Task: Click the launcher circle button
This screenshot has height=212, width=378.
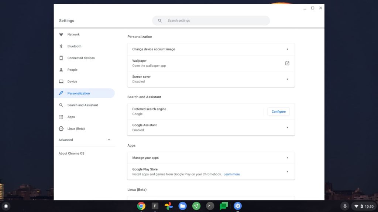Action: (6, 206)
